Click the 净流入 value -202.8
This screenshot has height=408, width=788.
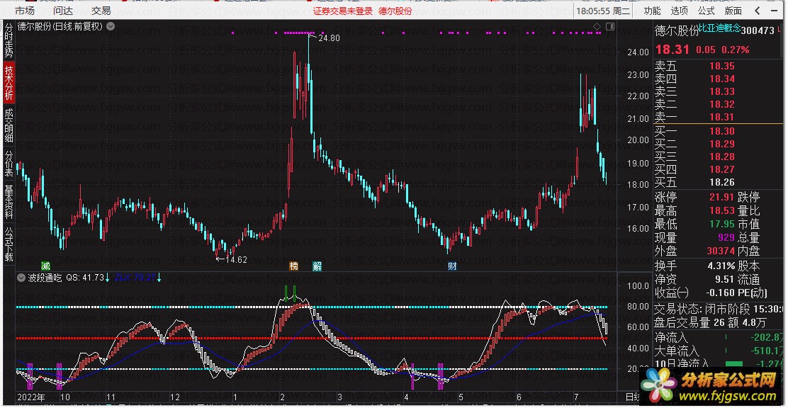point(765,338)
